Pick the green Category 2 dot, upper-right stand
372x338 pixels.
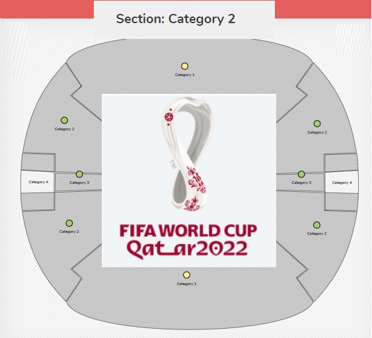click(x=317, y=124)
